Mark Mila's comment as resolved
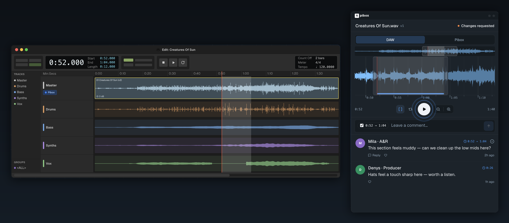Image resolution: width=509 pixels, height=223 pixels. point(492,141)
